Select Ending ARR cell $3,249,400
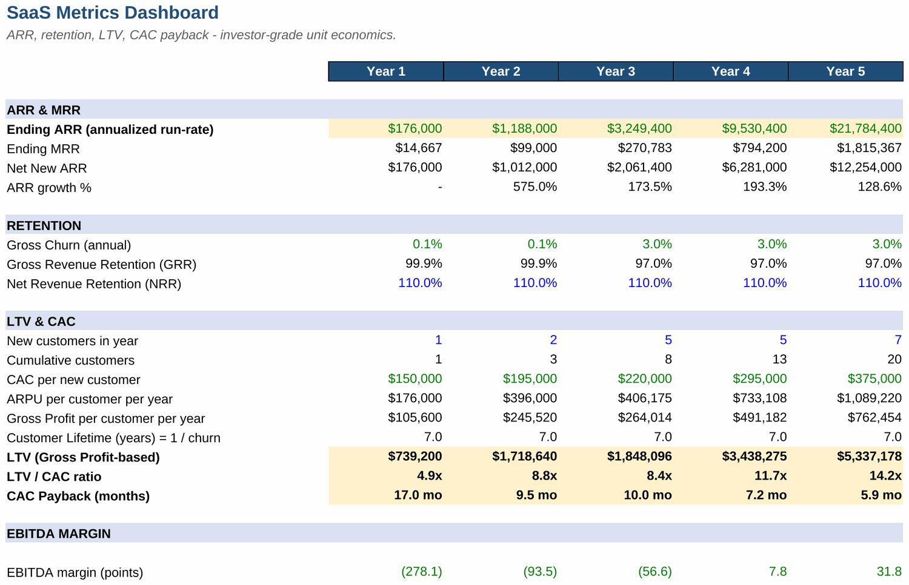Screen dimensions: 909x585 (x=616, y=128)
